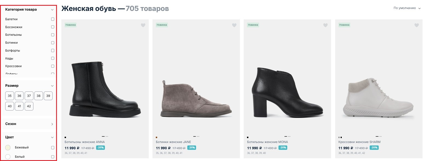Image resolution: width=428 pixels, height=161 pixels.
Task: Choose size 42 in size filter
Action: click(x=29, y=106)
